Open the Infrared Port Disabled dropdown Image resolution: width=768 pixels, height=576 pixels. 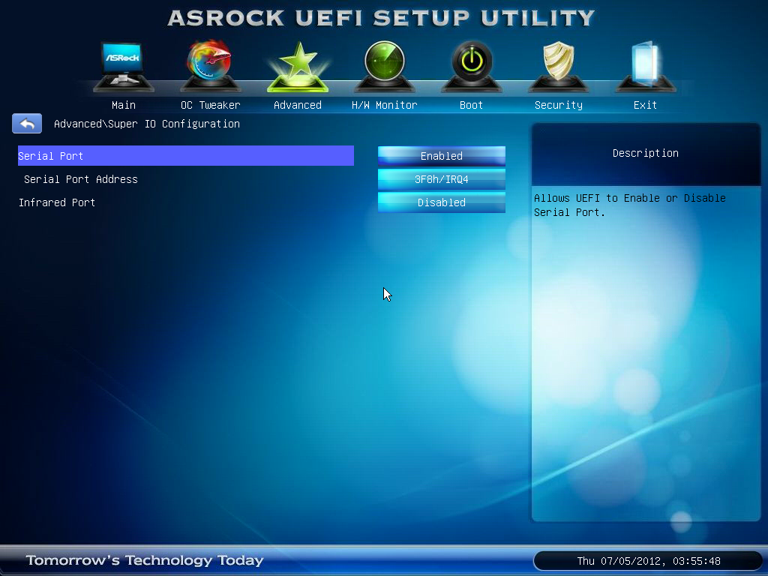441,202
